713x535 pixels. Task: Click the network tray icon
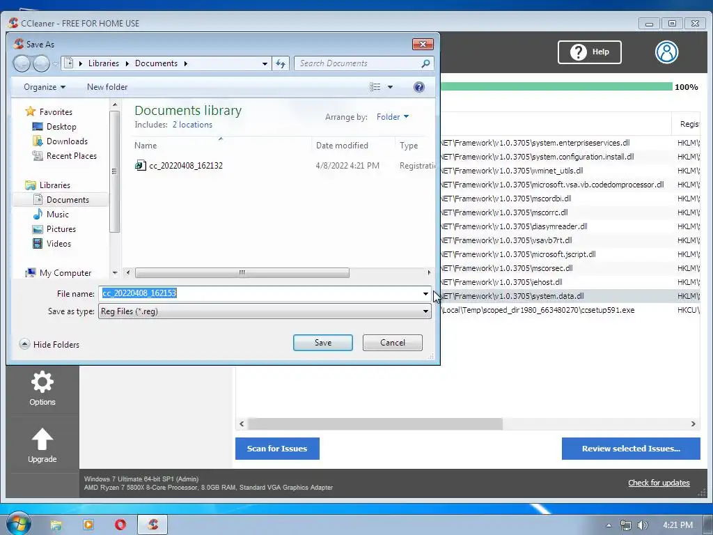point(626,525)
